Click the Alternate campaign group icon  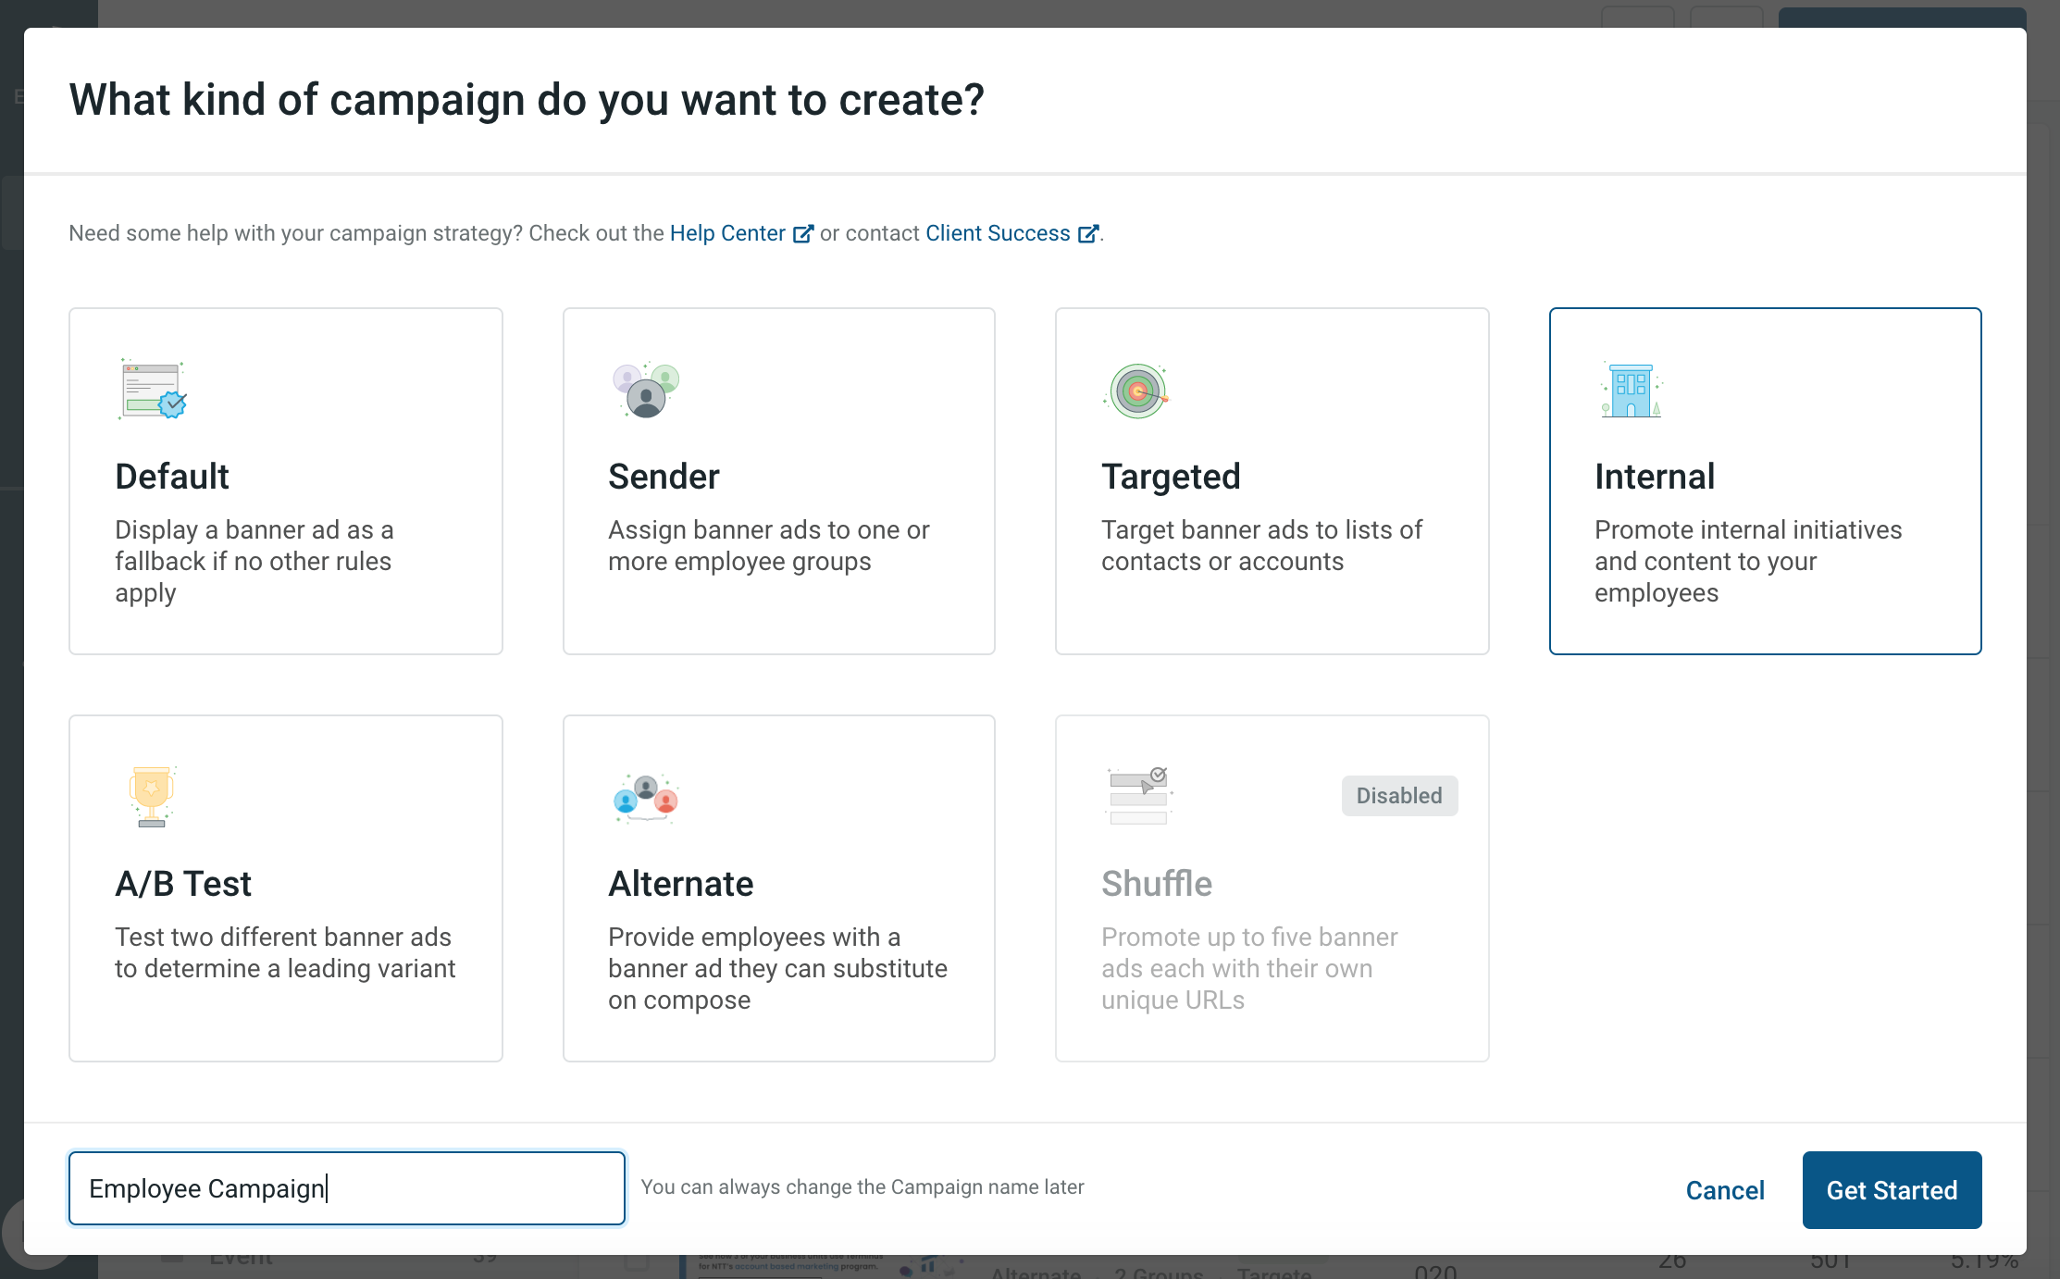[646, 798]
